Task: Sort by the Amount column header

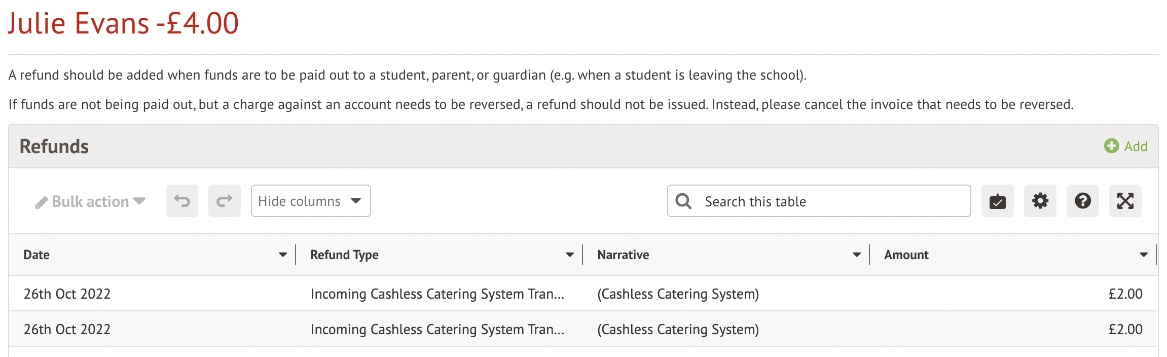Action: point(906,255)
